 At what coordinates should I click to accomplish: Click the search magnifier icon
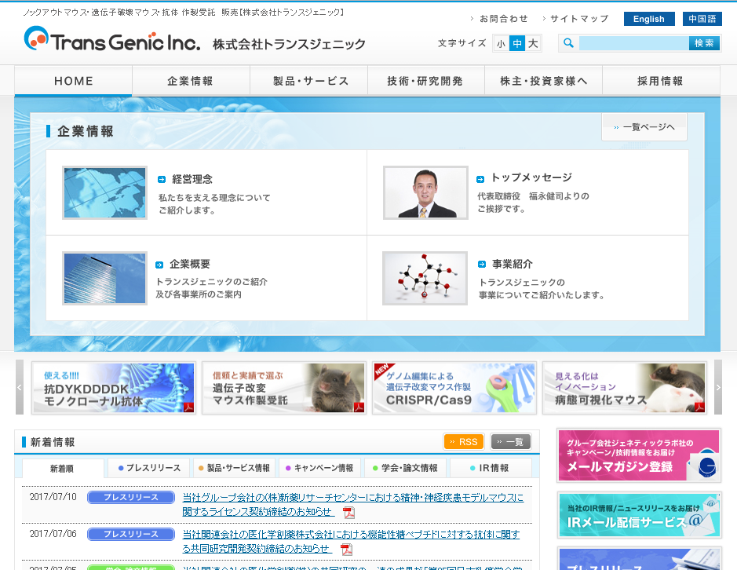569,43
